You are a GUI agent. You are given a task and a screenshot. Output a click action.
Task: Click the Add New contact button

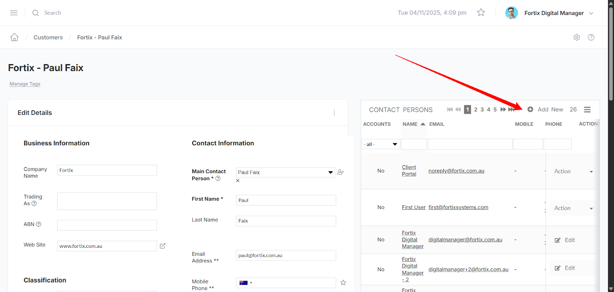[x=550, y=109]
